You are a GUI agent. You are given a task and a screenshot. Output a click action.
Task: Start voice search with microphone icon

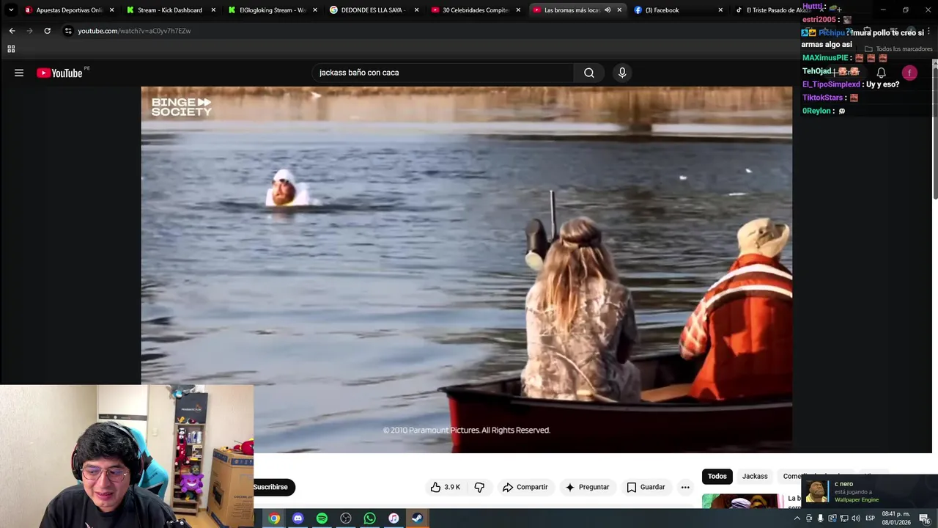coord(622,73)
